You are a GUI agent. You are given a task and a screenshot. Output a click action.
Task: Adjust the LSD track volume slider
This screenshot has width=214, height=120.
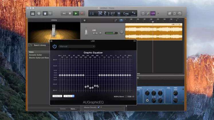pyautogui.click(x=111, y=33)
